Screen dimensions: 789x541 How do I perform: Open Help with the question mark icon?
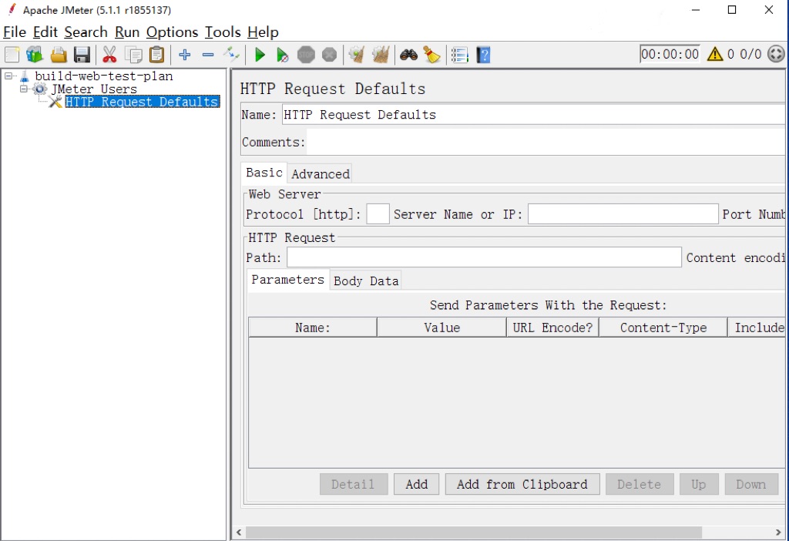[483, 55]
